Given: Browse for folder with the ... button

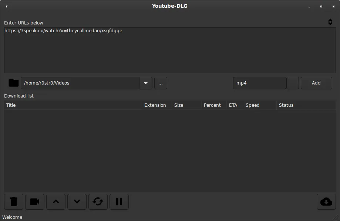Looking at the screenshot, I should pos(161,83).
